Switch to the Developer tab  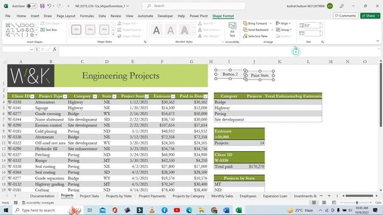pos(165,16)
